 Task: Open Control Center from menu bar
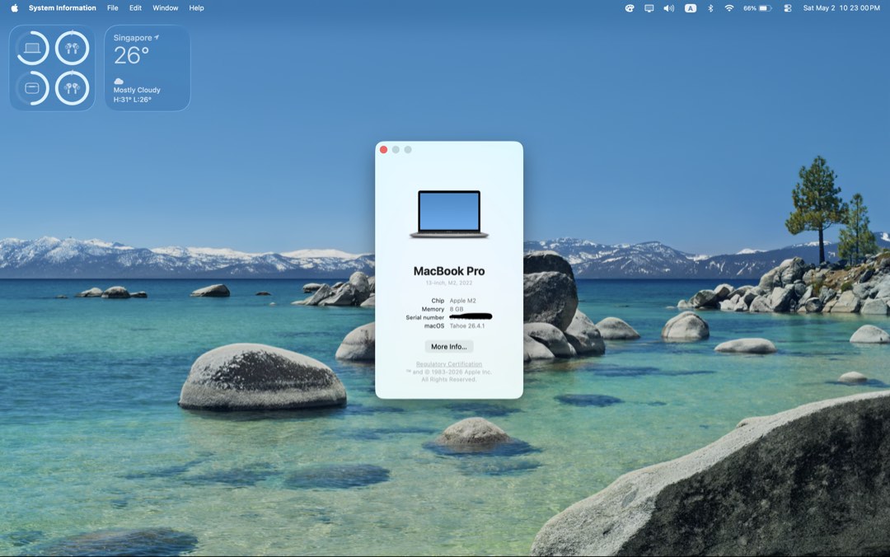pos(788,8)
